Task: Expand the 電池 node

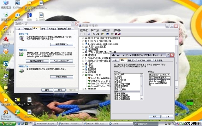Action: click(x=83, y=64)
